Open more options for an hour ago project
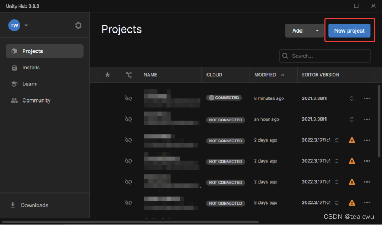Screen dimensions: 383x225 [x=367, y=119]
